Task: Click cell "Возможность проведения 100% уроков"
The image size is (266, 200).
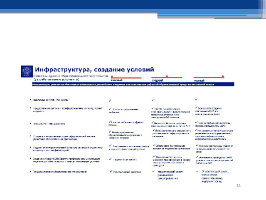Action: (214, 160)
